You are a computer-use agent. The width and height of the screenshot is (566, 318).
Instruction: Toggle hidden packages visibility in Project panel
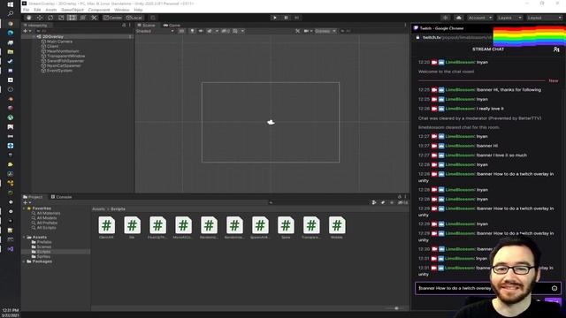coord(402,202)
